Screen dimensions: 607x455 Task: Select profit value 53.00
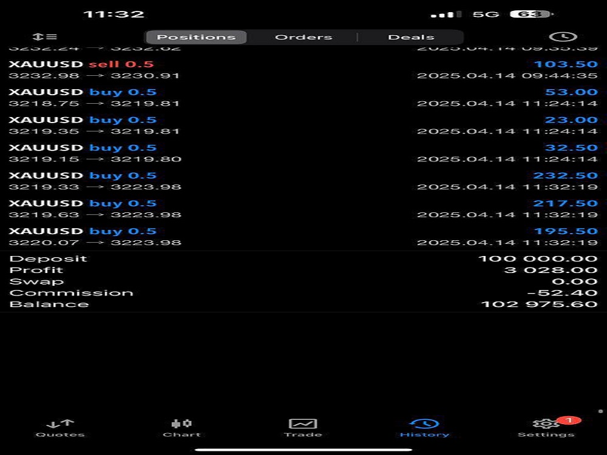pyautogui.click(x=571, y=92)
